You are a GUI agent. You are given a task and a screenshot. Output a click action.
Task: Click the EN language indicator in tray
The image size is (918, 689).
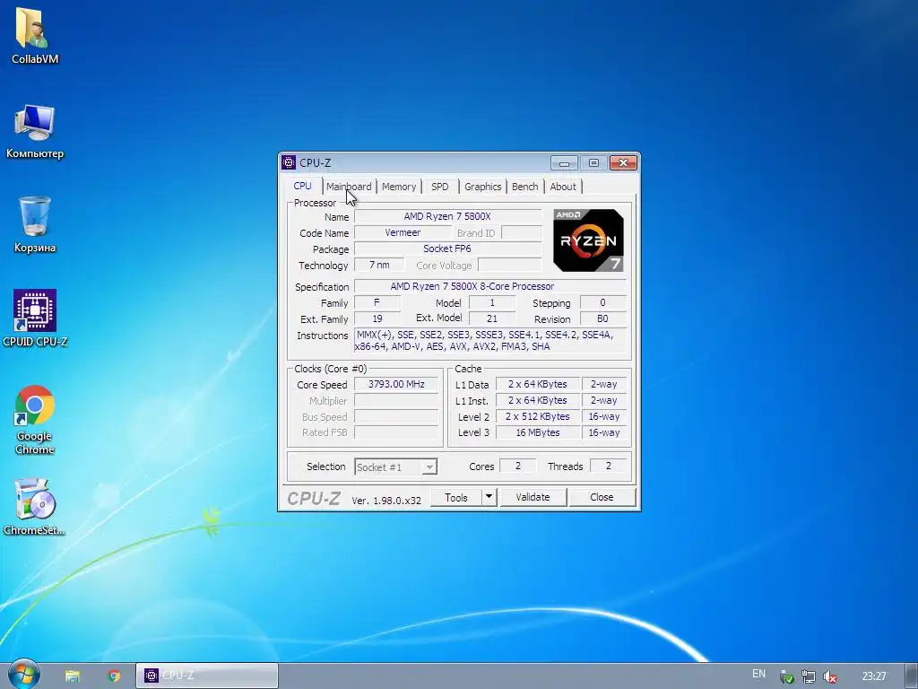pos(758,674)
